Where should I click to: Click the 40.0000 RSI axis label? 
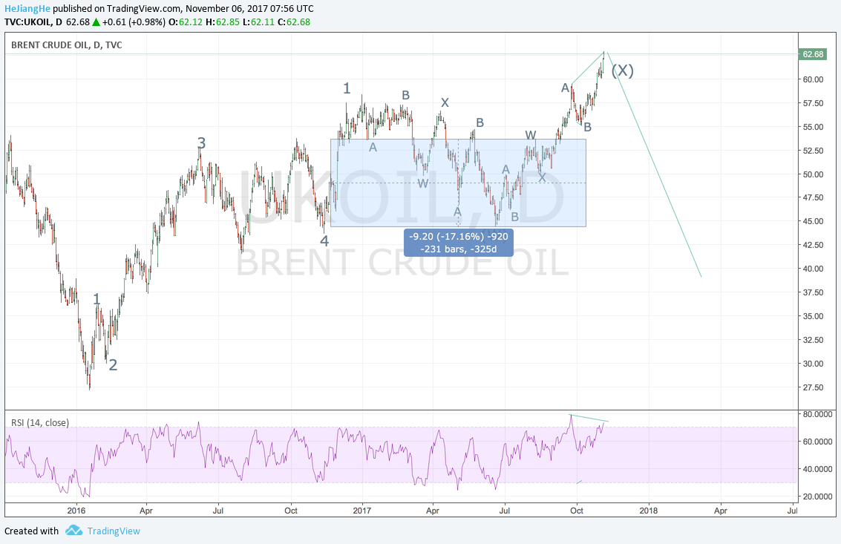(x=817, y=469)
